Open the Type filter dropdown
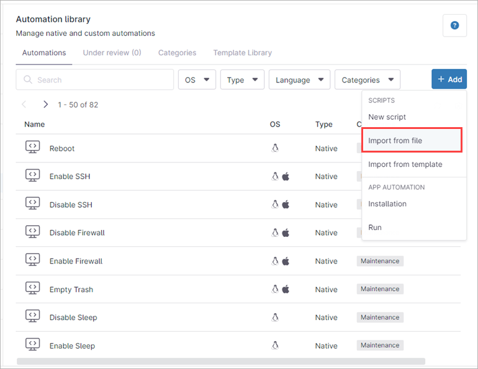478x369 pixels. click(242, 80)
